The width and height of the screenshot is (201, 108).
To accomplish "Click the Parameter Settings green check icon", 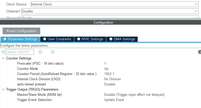I will pyautogui.click(x=5, y=39).
